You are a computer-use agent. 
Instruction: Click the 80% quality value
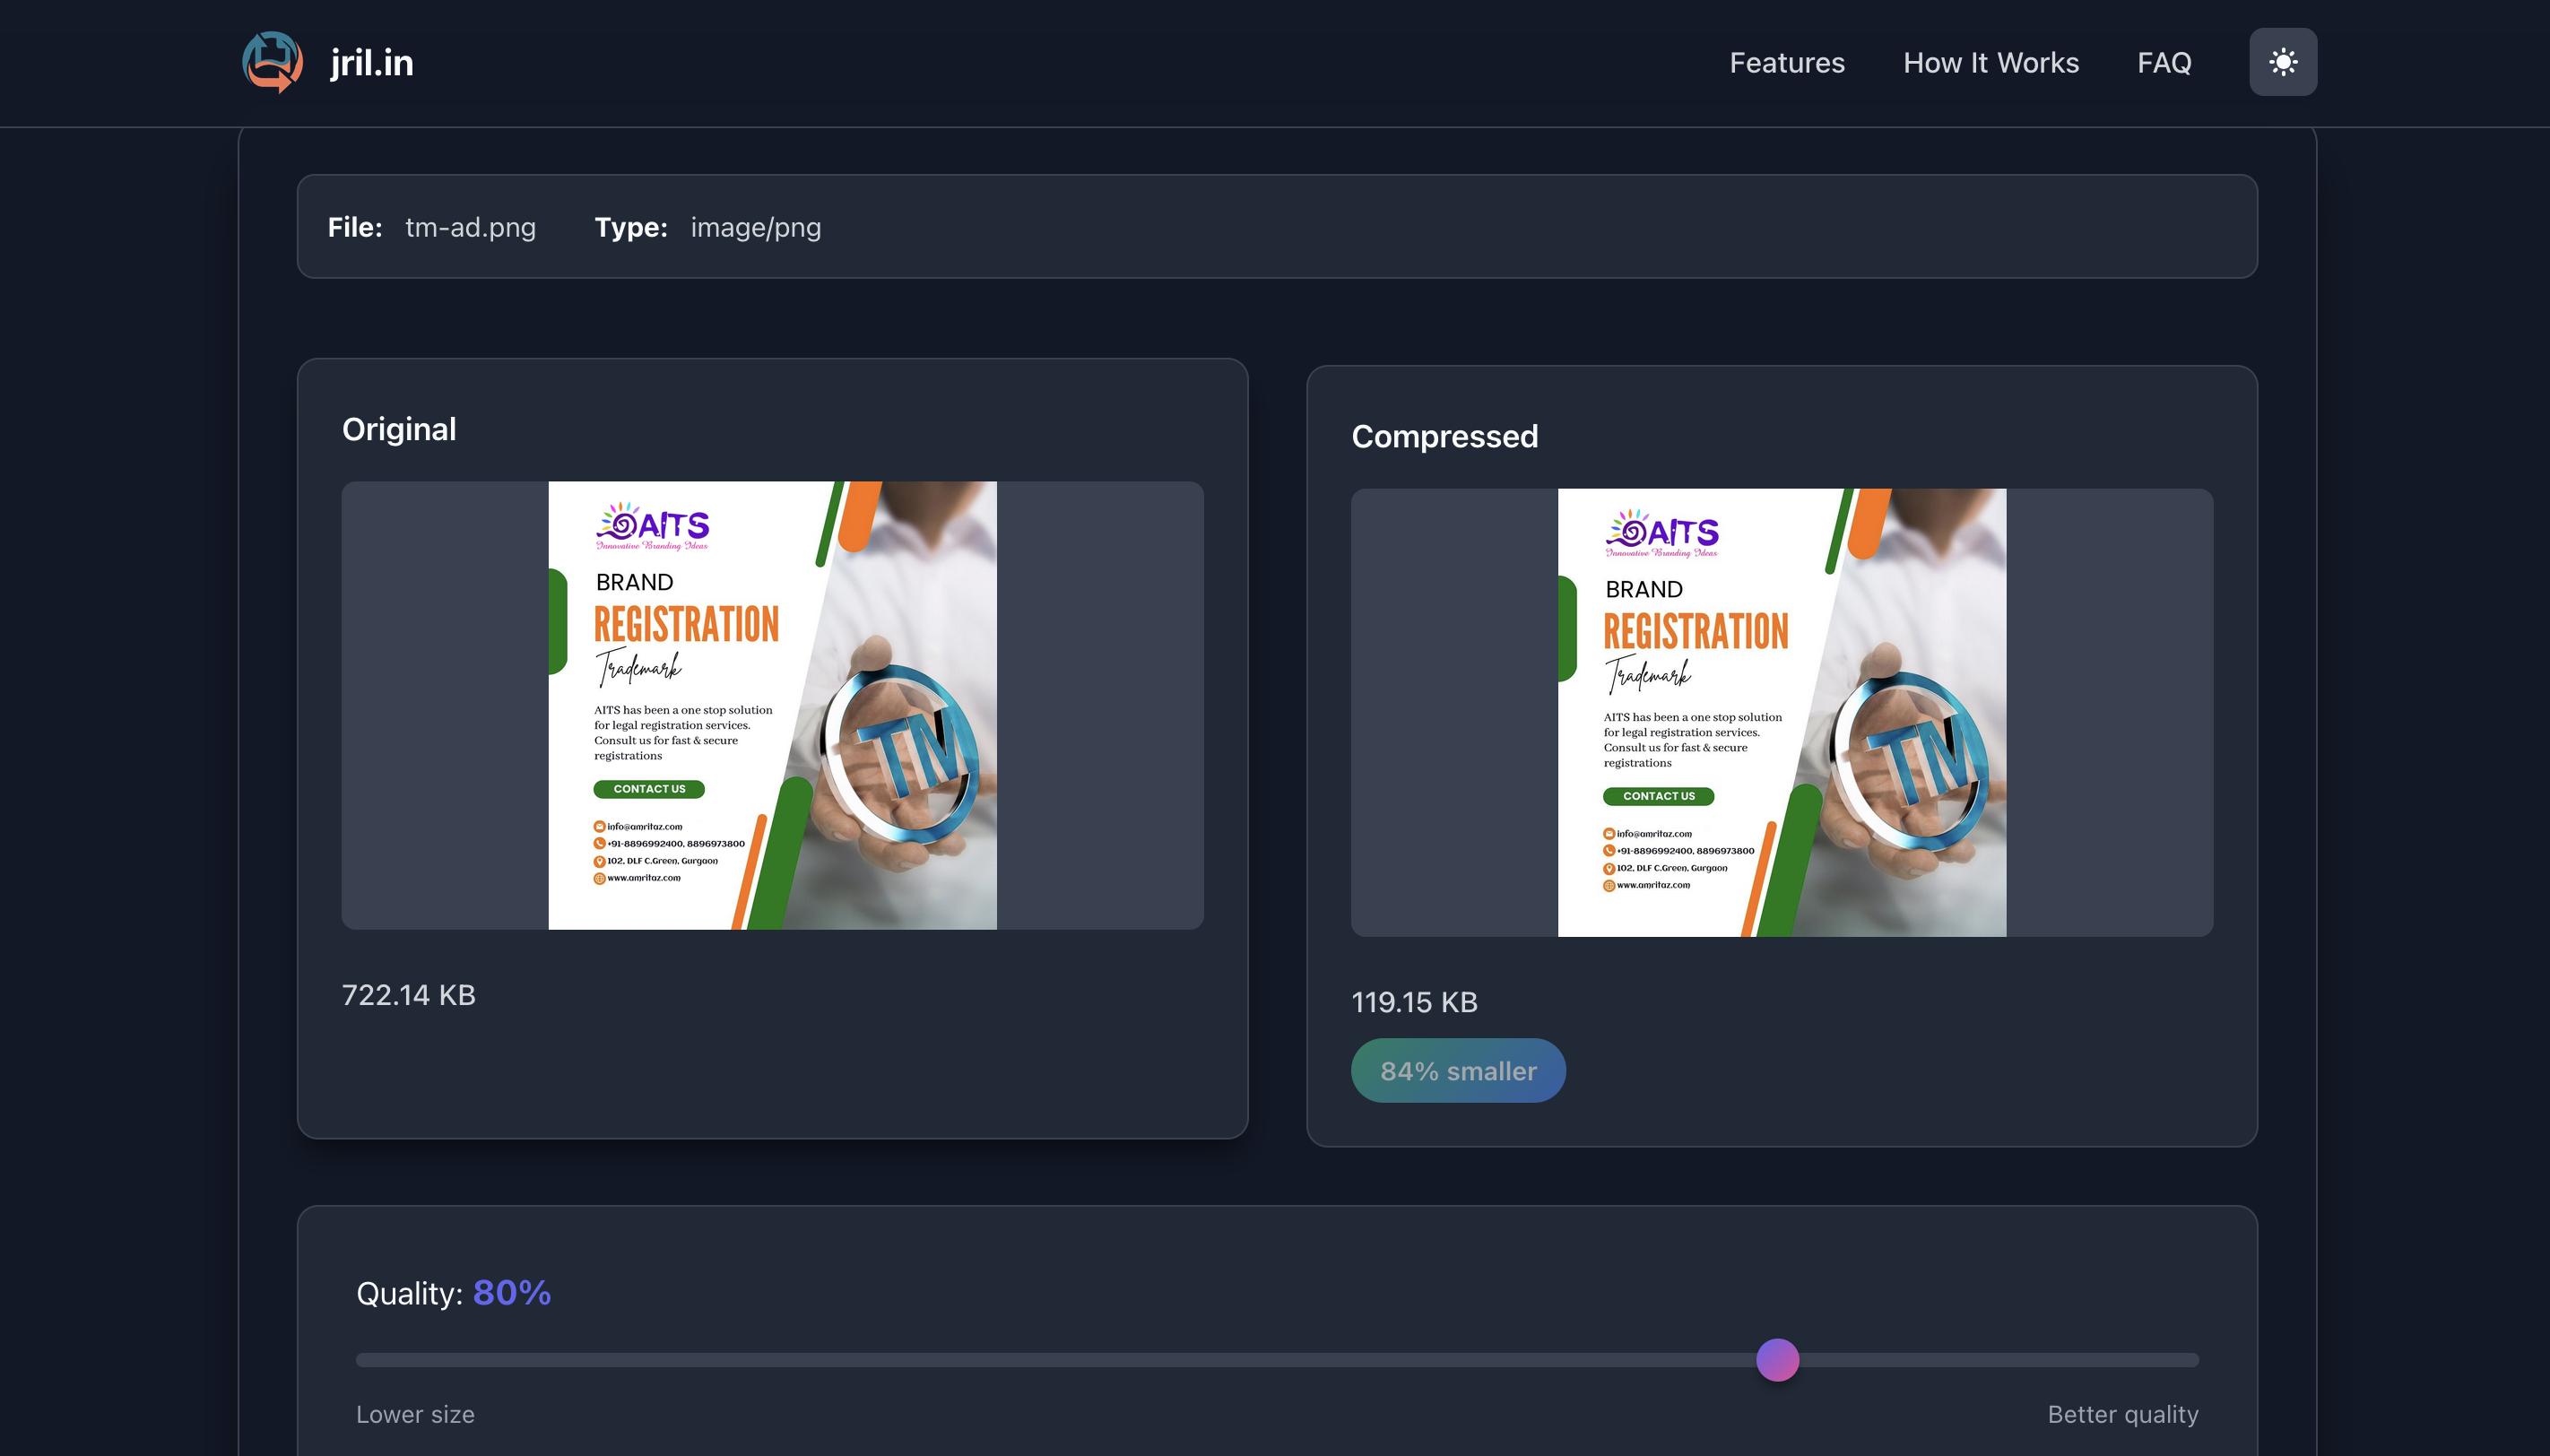click(512, 1292)
